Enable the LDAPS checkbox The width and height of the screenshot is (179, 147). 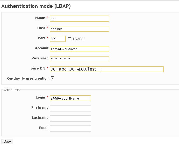pyautogui.click(x=69, y=39)
